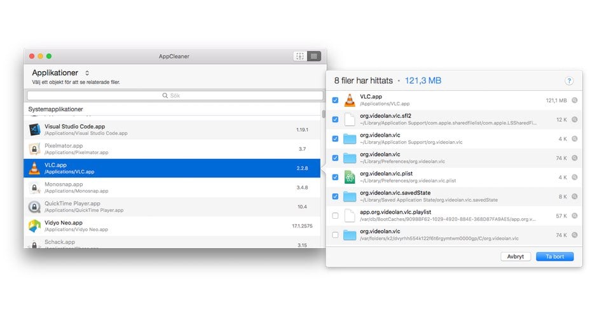
Task: Reveal app.org.videolan.vlc.playlist in Finder via magnifier
Action: tap(574, 216)
